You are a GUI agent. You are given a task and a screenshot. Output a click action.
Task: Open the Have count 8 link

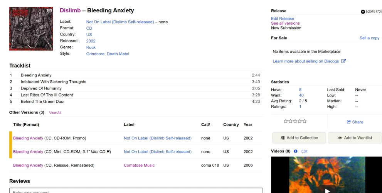[x=300, y=90]
